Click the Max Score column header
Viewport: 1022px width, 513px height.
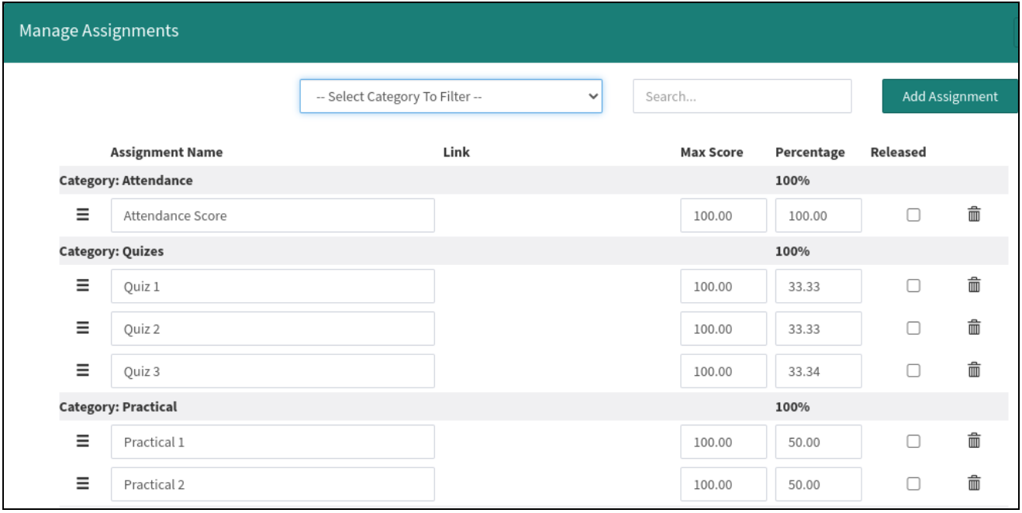pyautogui.click(x=712, y=152)
